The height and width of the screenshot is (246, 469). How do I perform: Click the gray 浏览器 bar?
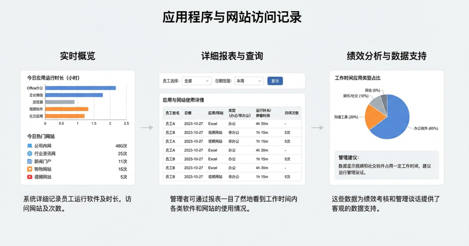coord(60,102)
